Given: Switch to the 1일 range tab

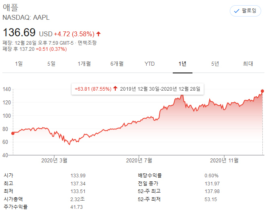Looking at the screenshot, I should (19, 64).
